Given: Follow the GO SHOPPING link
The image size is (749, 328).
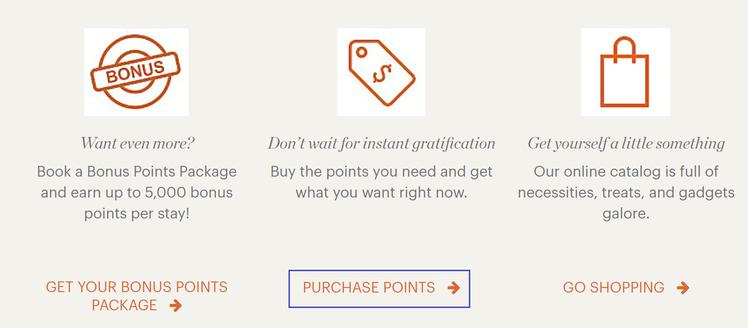Looking at the screenshot, I should pyautogui.click(x=626, y=288).
